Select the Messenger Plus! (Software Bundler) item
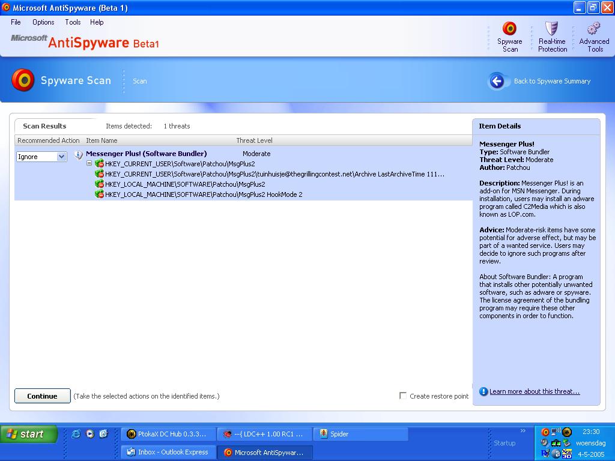The height and width of the screenshot is (461, 615). (x=147, y=154)
